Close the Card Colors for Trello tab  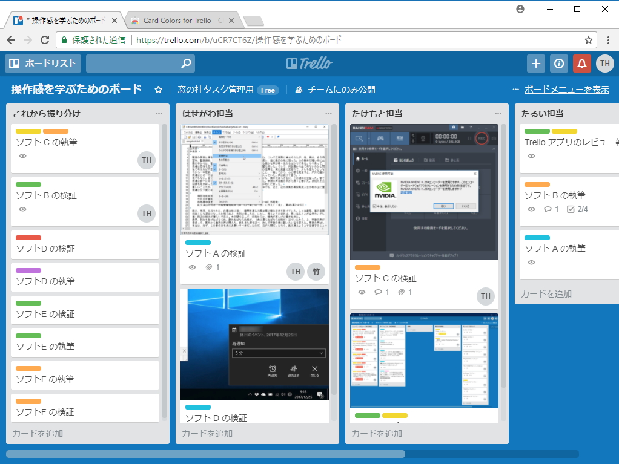[x=231, y=21]
